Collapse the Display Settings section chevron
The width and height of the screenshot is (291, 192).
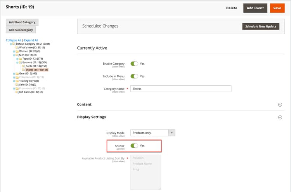[280, 117]
